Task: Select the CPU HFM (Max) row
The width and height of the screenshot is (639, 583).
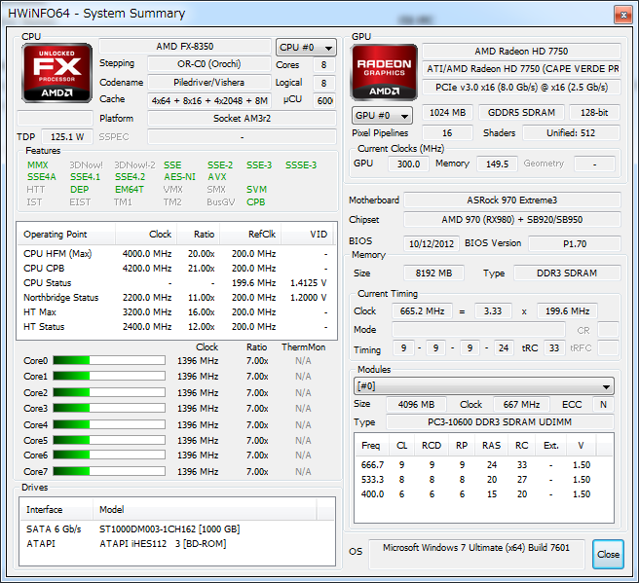Action: (x=176, y=254)
